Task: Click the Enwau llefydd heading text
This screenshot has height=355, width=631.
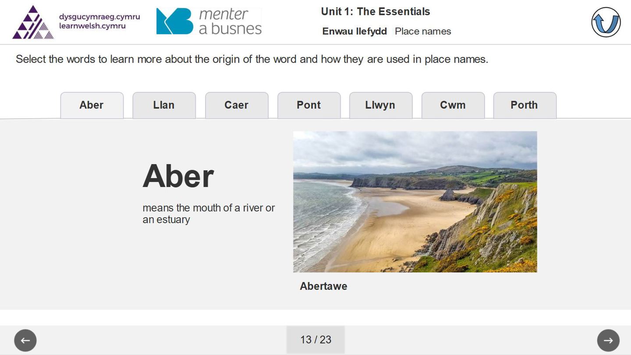Action: (354, 32)
